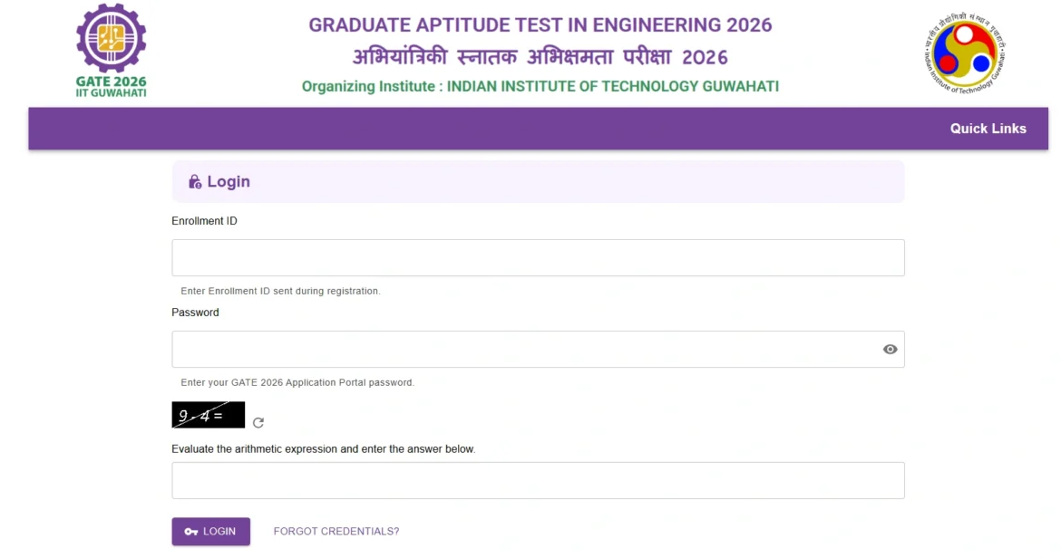The width and height of the screenshot is (1061, 558).
Task: Click the IIT Guwahati institute seal
Action: [961, 53]
